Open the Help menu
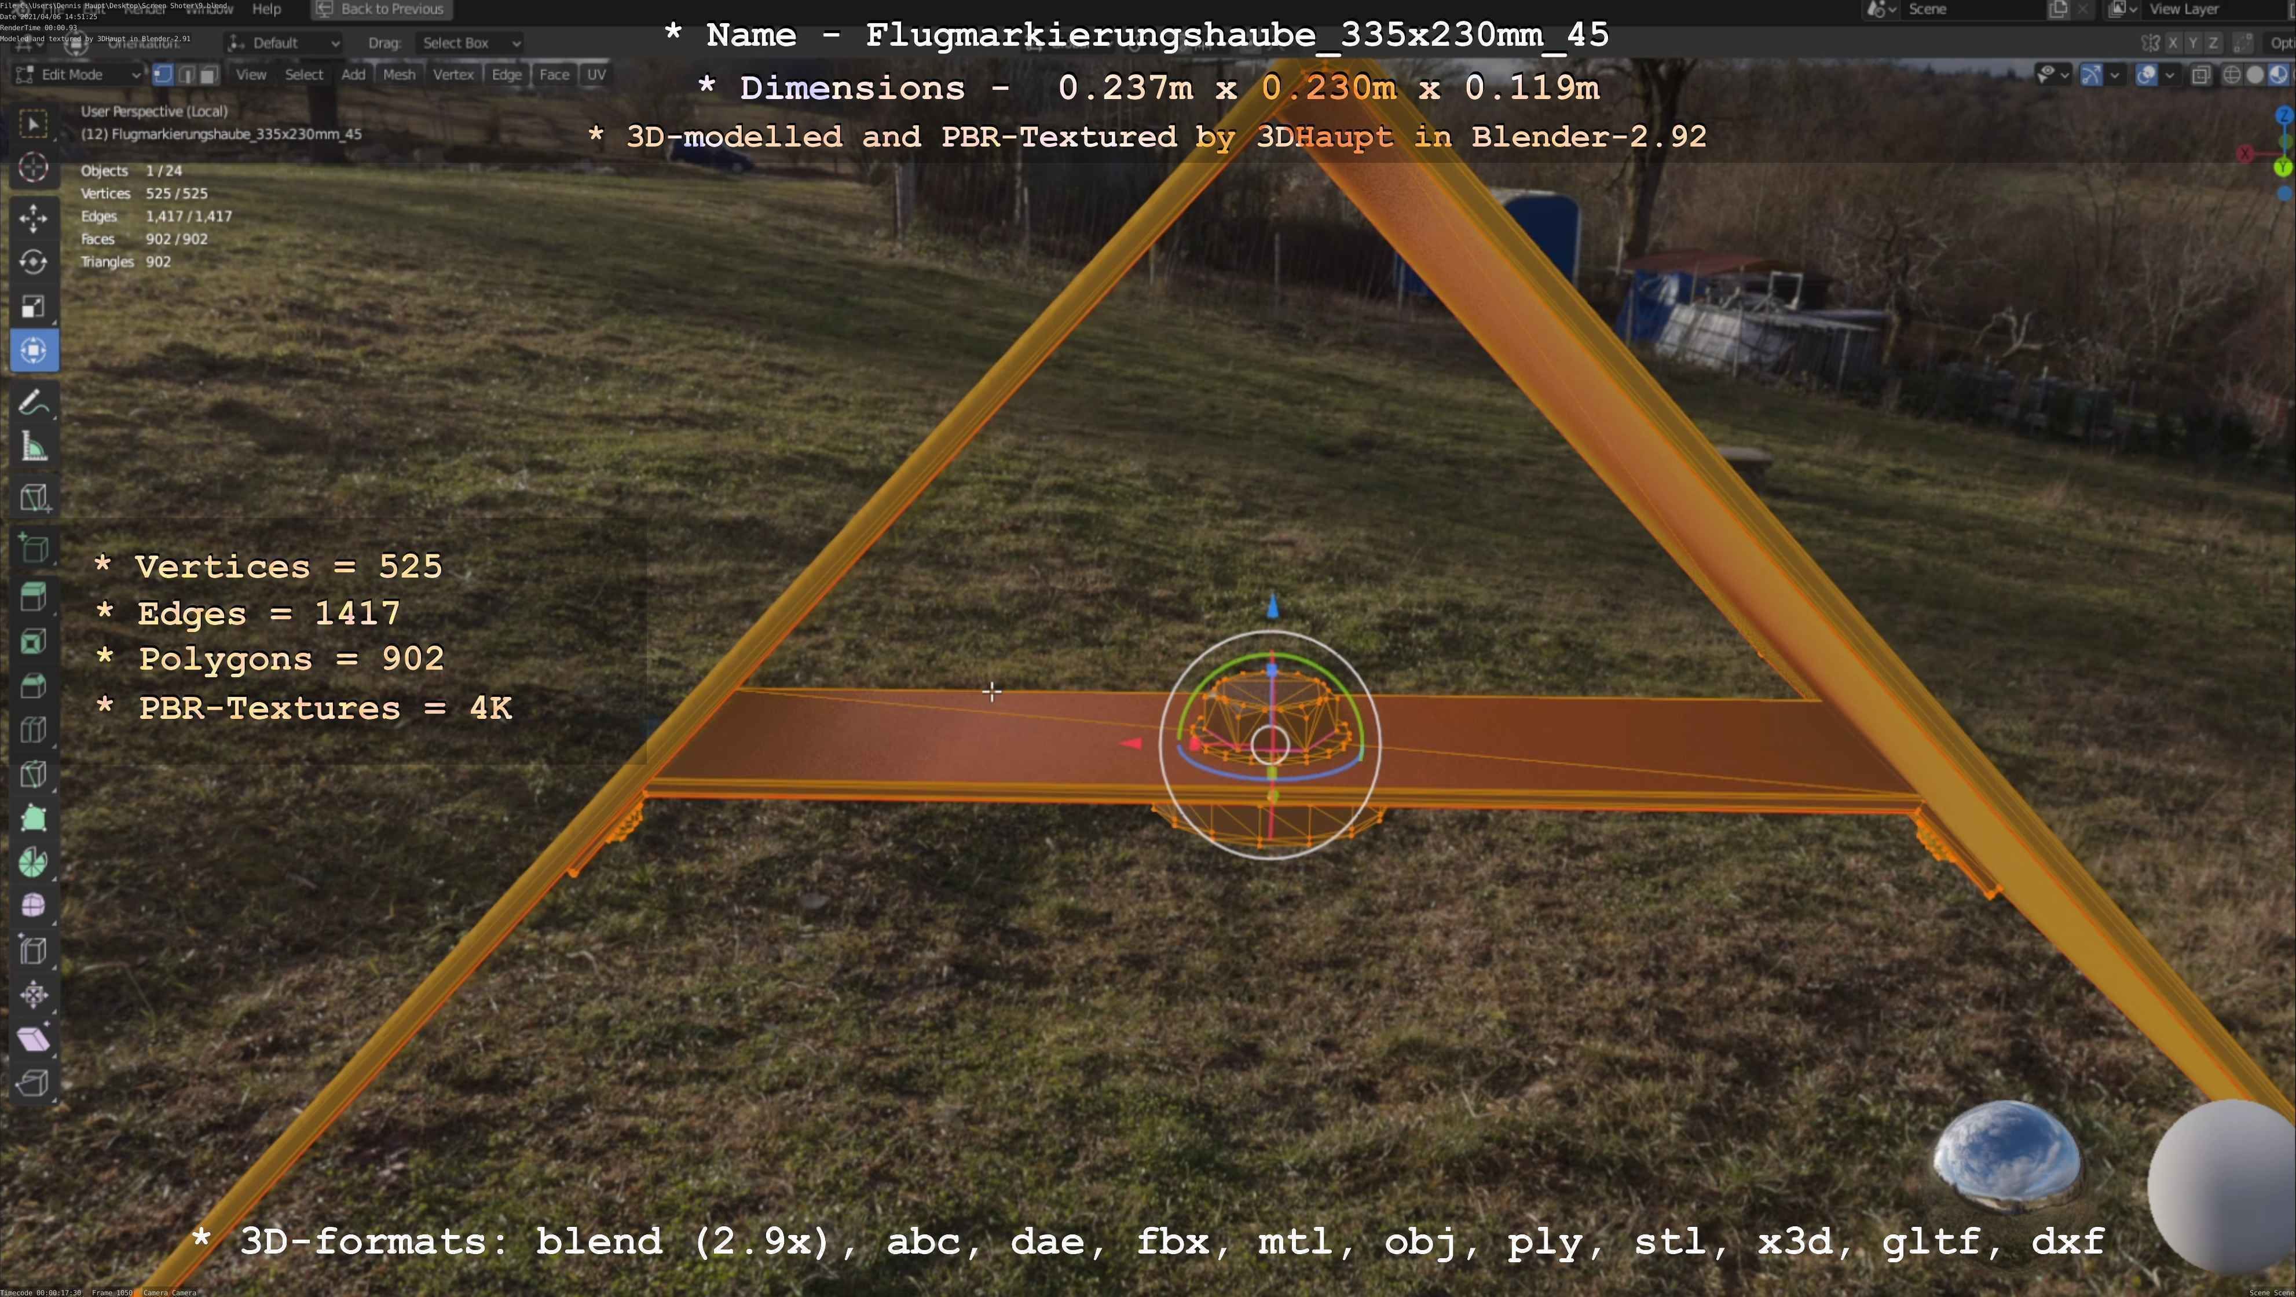Image resolution: width=2296 pixels, height=1297 pixels. pyautogui.click(x=266, y=9)
